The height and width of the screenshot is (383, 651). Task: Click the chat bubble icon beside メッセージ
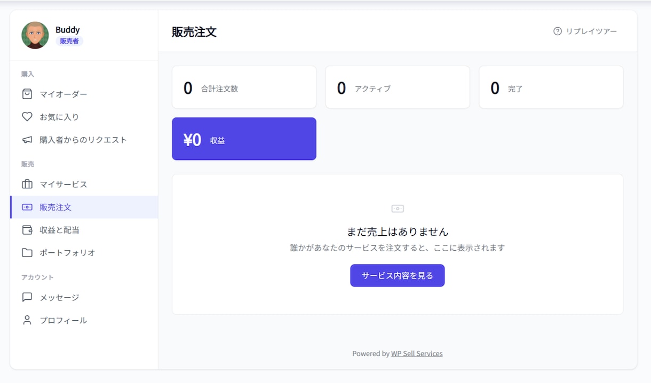[27, 297]
